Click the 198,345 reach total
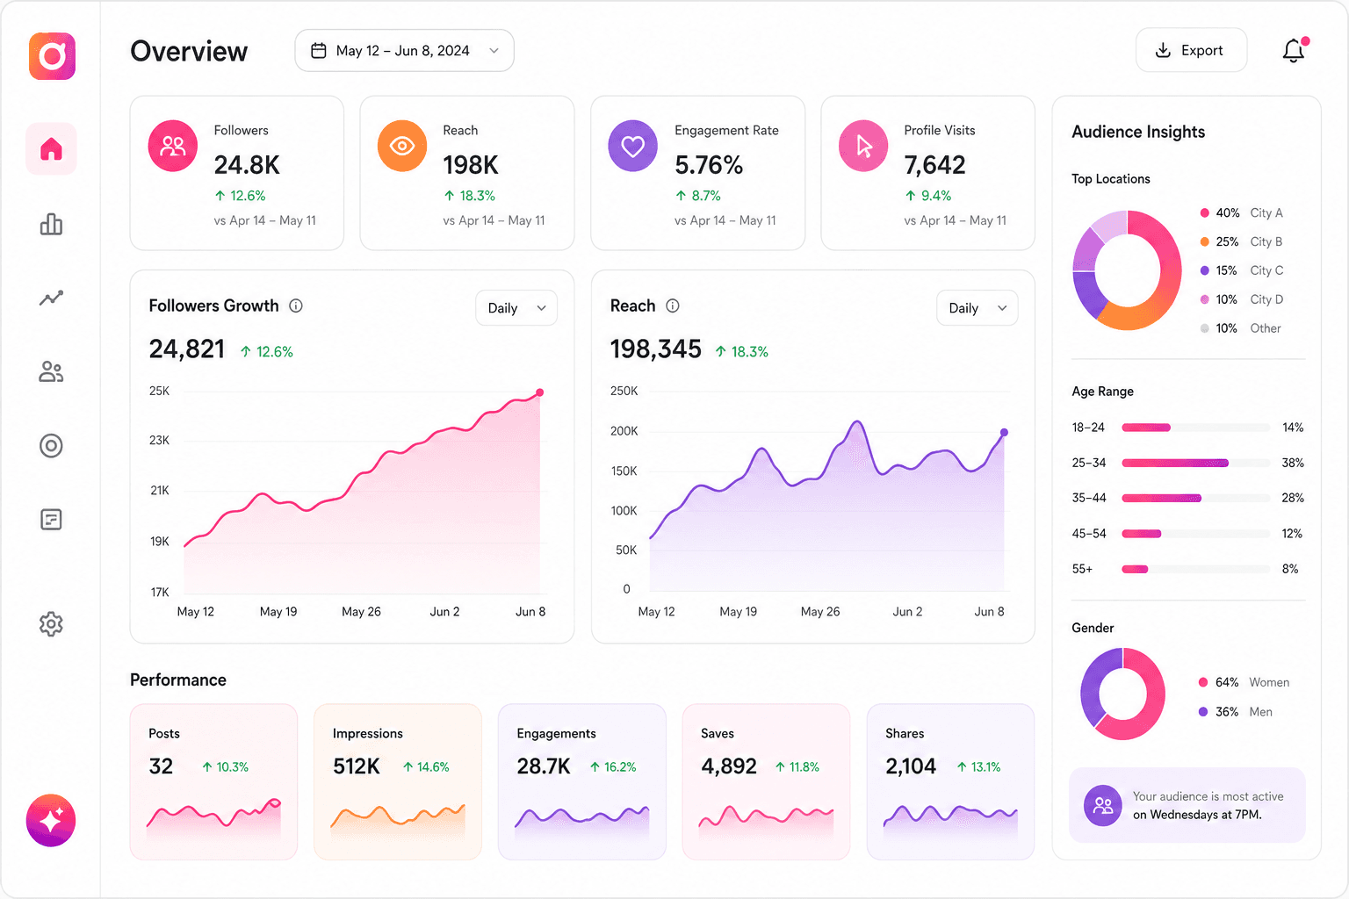The image size is (1349, 899). [656, 349]
